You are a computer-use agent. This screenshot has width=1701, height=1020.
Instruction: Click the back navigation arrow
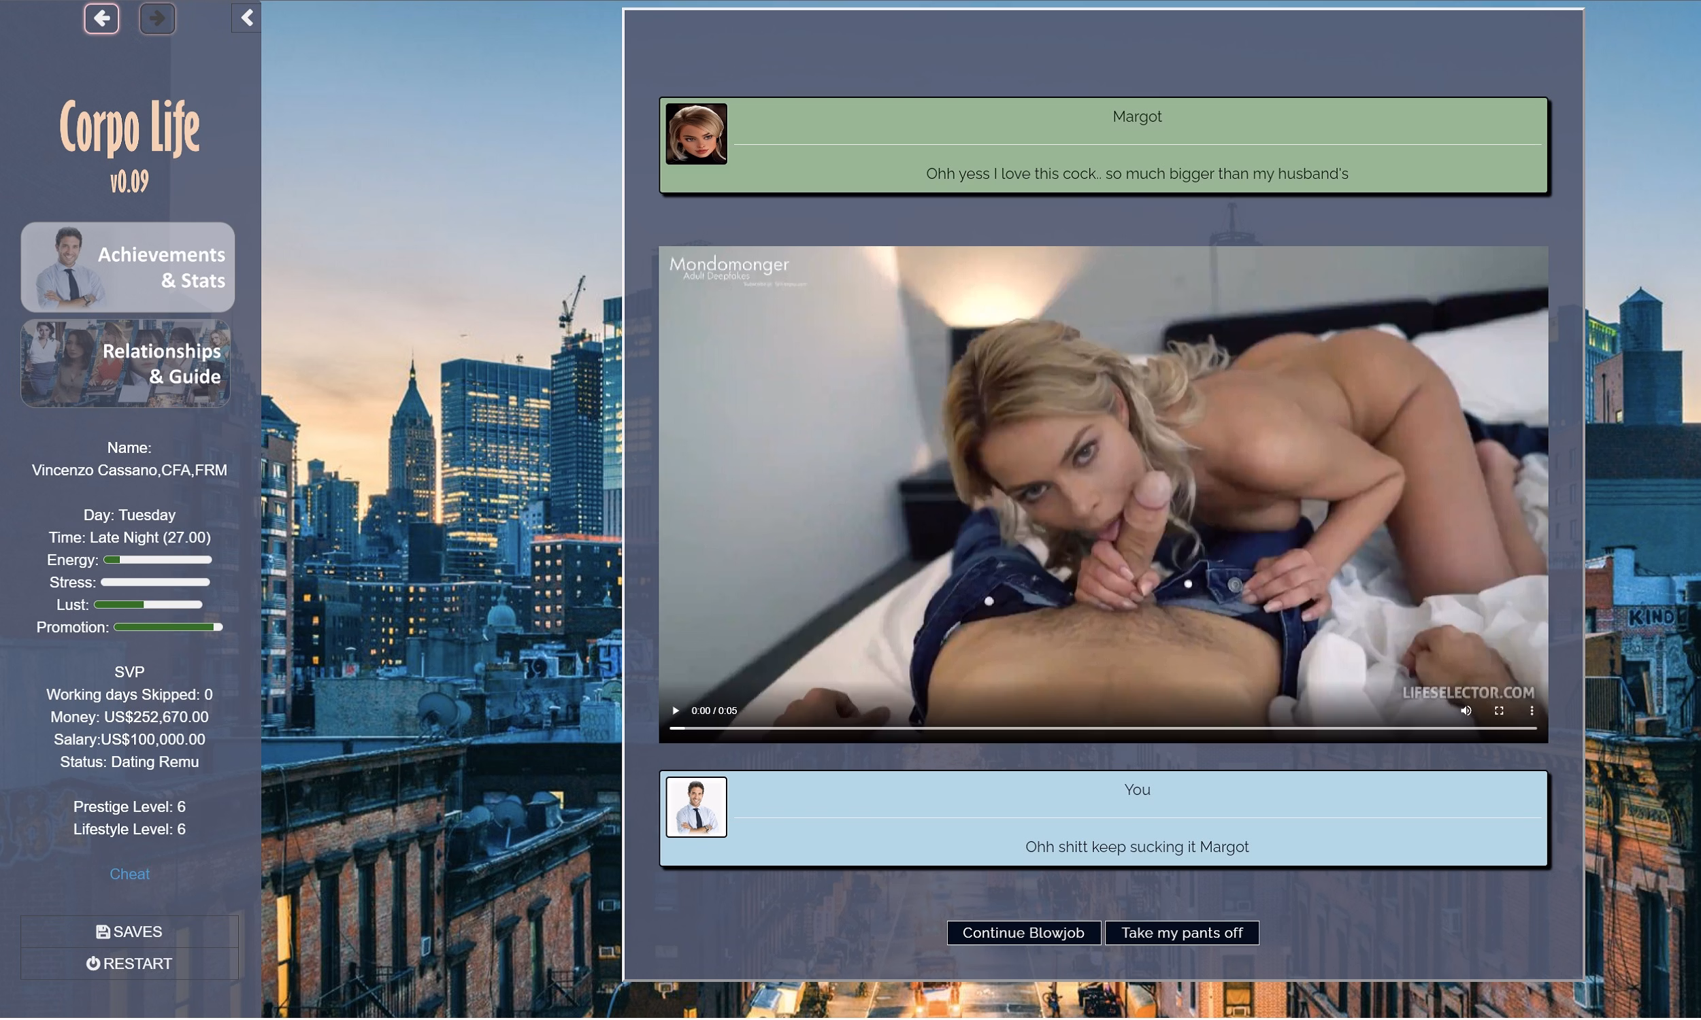pos(102,18)
